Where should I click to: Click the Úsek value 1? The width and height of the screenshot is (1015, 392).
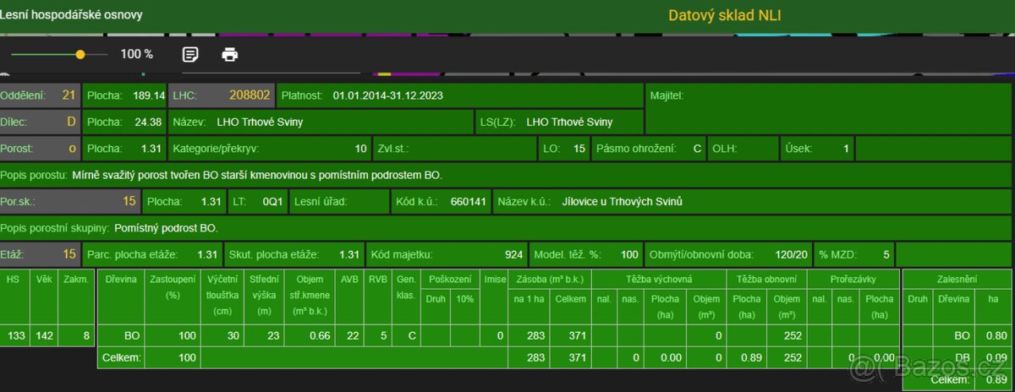(x=846, y=149)
